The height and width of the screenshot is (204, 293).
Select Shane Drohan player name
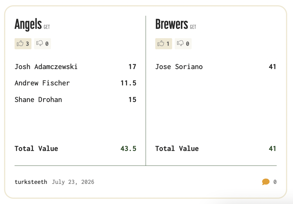(38, 100)
